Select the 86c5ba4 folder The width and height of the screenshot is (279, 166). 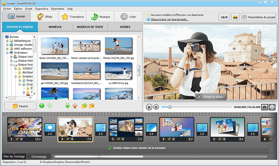(25, 73)
